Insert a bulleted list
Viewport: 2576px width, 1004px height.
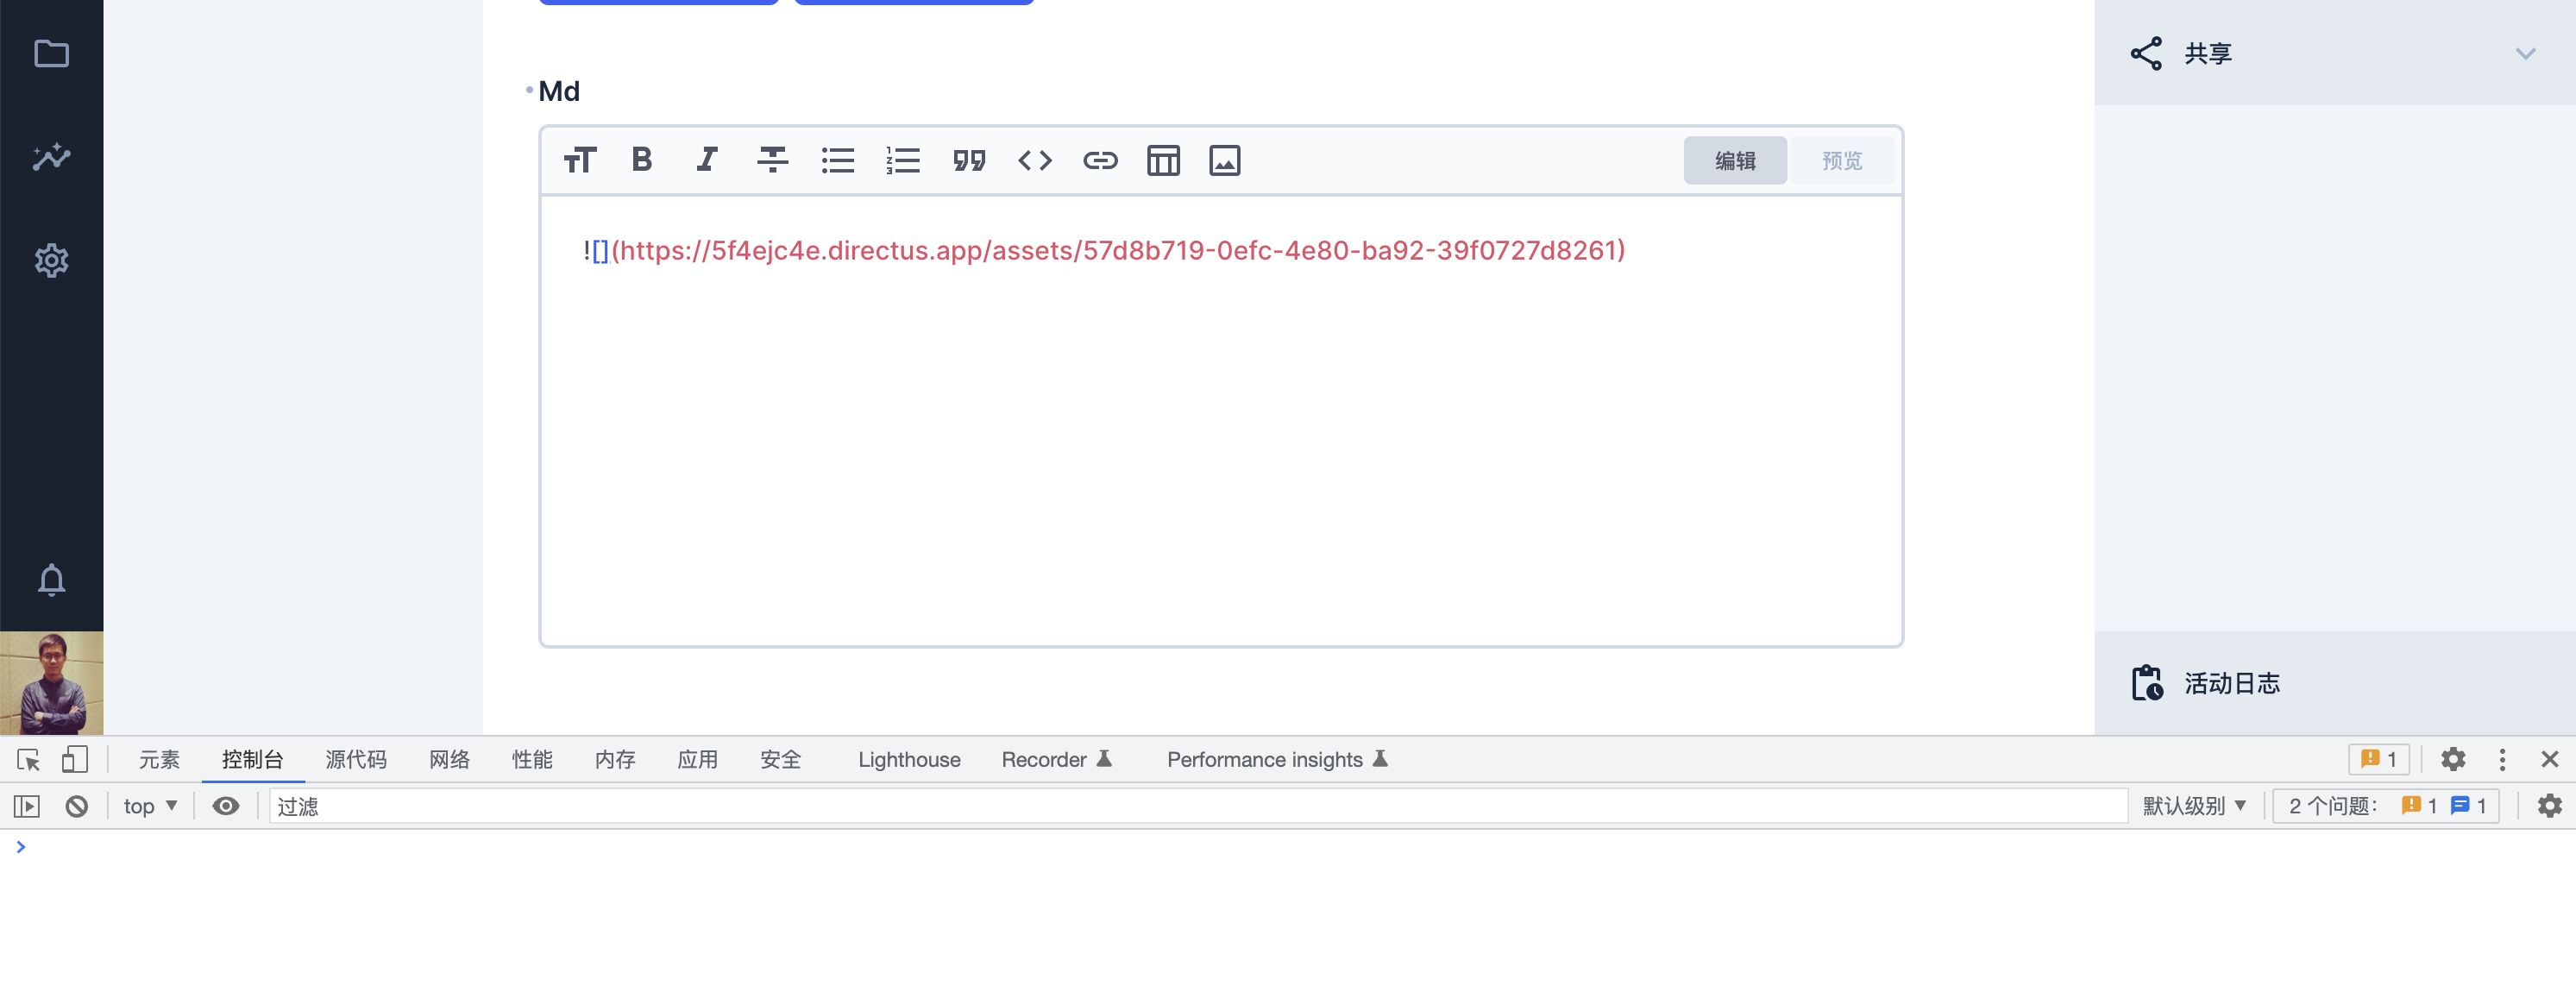pos(838,160)
